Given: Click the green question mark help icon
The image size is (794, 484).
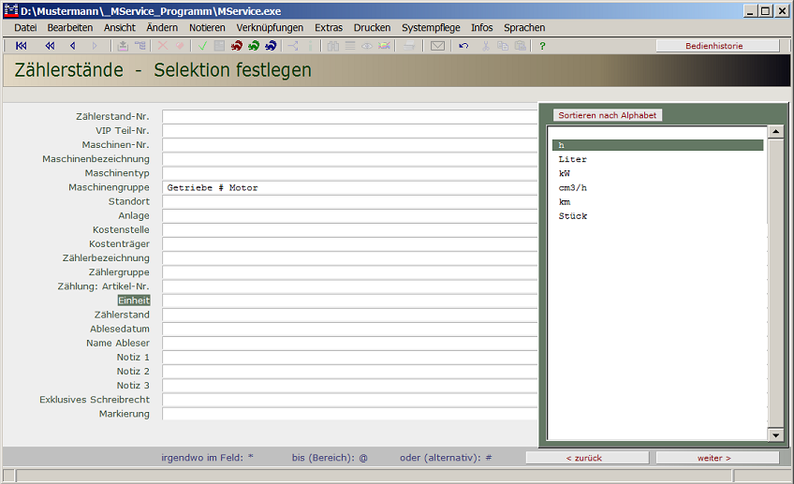Looking at the screenshot, I should click(542, 46).
